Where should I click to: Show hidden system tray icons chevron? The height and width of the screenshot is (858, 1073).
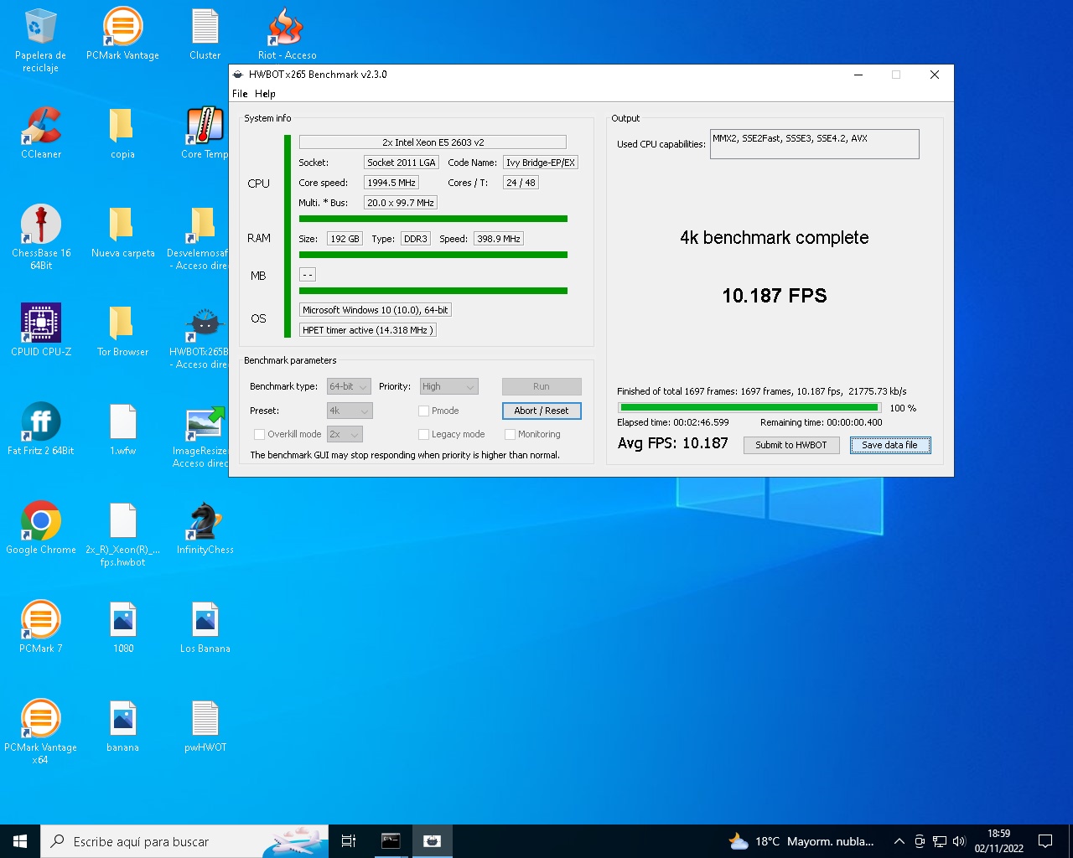point(899,841)
